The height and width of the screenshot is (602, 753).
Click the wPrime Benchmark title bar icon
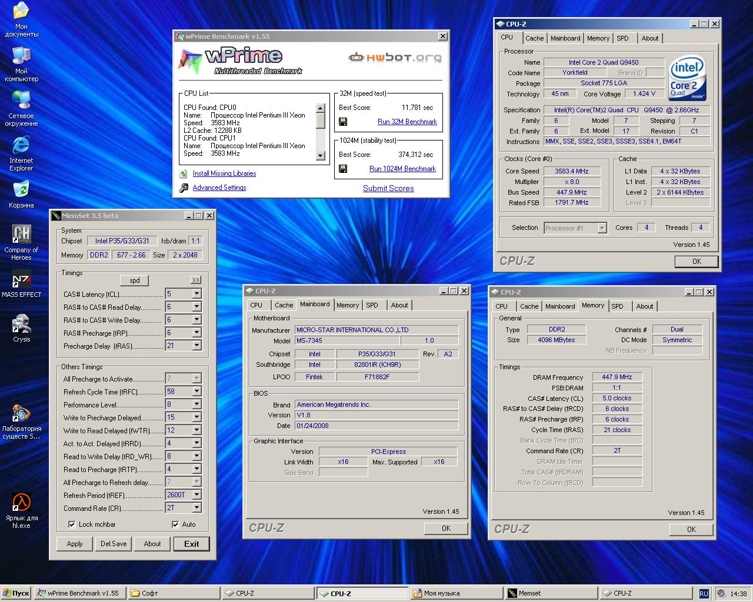pyautogui.click(x=181, y=36)
